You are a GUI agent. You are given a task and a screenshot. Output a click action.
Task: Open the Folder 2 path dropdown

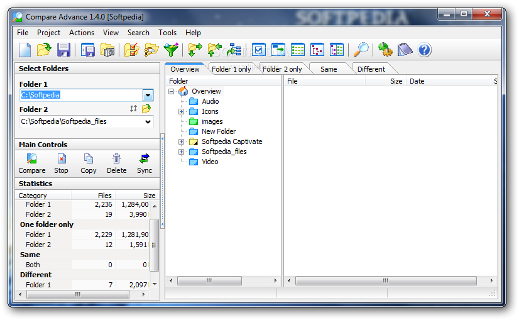(148, 121)
